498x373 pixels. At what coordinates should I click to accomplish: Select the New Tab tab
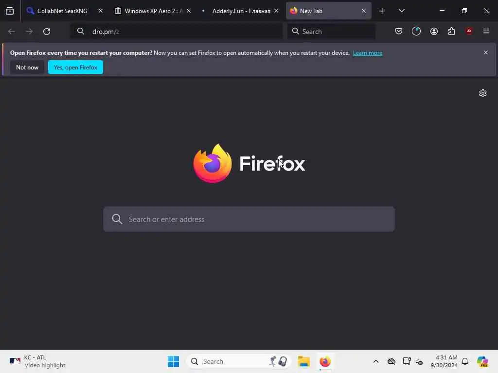pos(328,11)
